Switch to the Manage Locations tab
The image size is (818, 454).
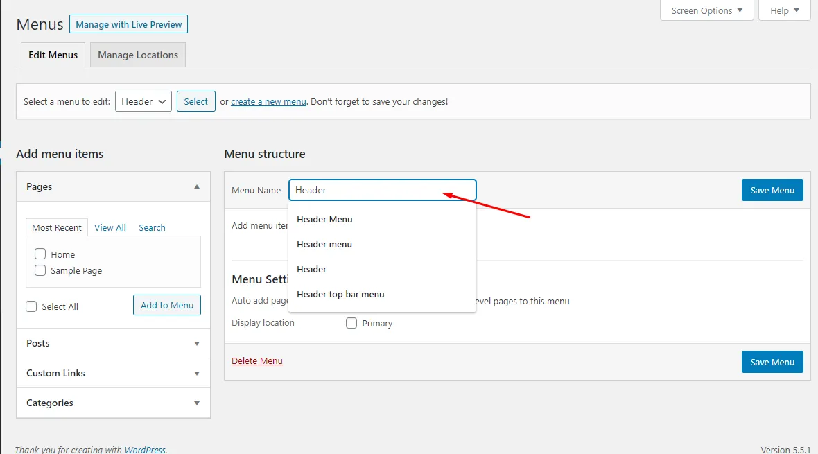click(x=138, y=55)
